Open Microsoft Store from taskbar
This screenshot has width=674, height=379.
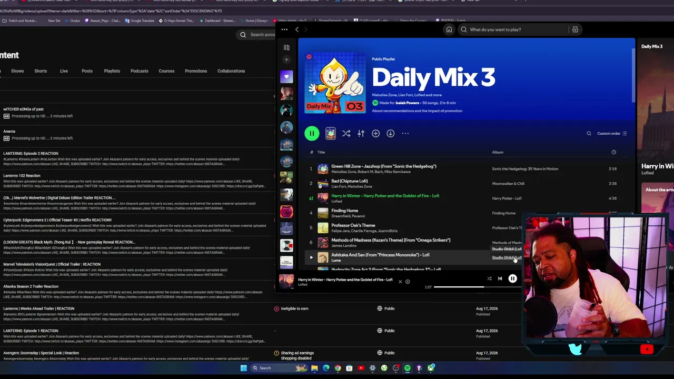click(349, 368)
